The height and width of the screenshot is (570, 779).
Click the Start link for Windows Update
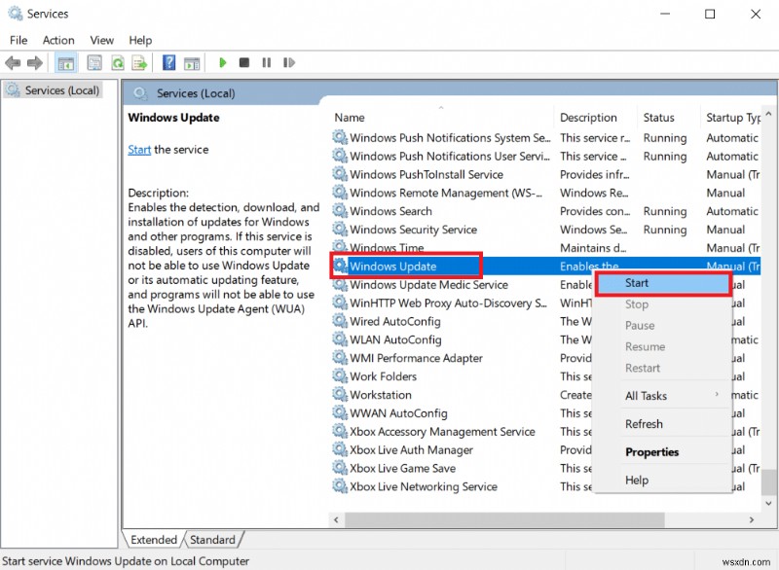pos(140,149)
